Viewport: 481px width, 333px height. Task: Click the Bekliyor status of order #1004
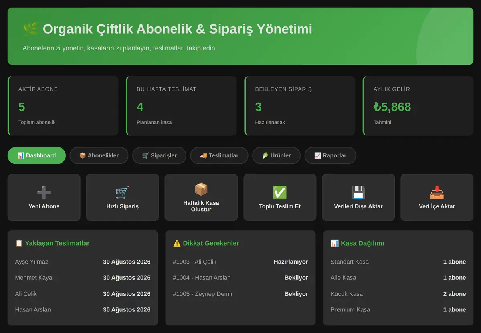click(x=296, y=278)
